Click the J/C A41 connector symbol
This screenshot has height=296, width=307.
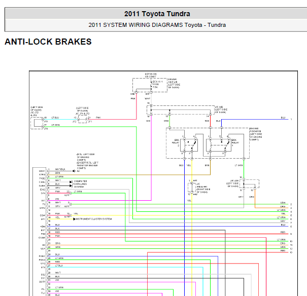192,188
